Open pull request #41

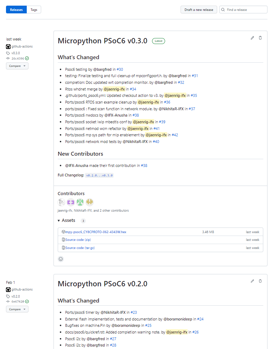[156, 129]
